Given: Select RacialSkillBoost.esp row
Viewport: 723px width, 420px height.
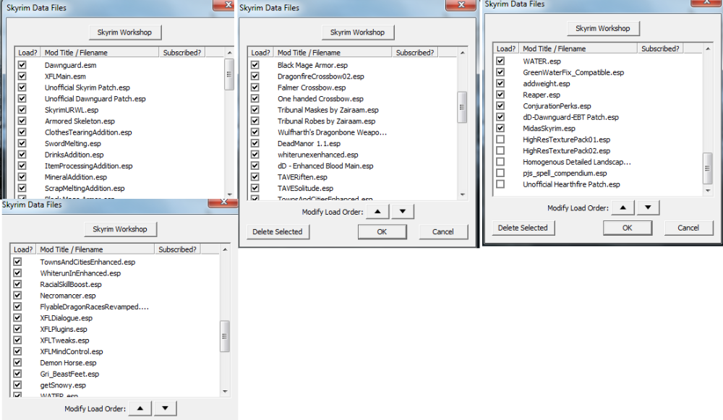Looking at the screenshot, I should click(71, 284).
